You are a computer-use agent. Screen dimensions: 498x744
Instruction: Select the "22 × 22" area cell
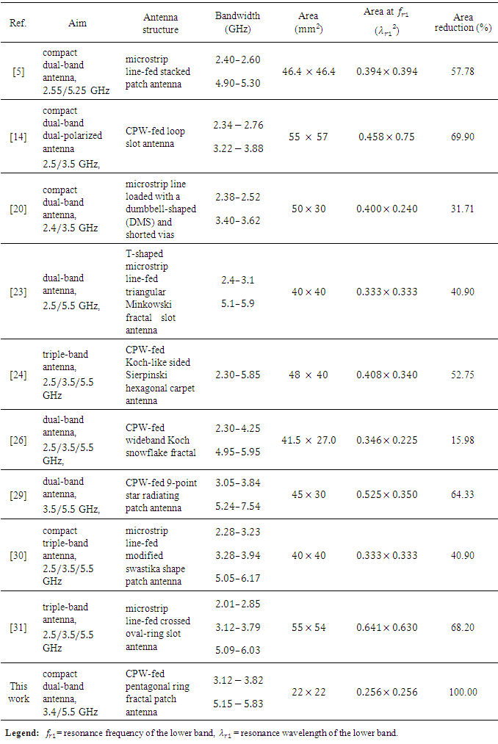tap(308, 692)
